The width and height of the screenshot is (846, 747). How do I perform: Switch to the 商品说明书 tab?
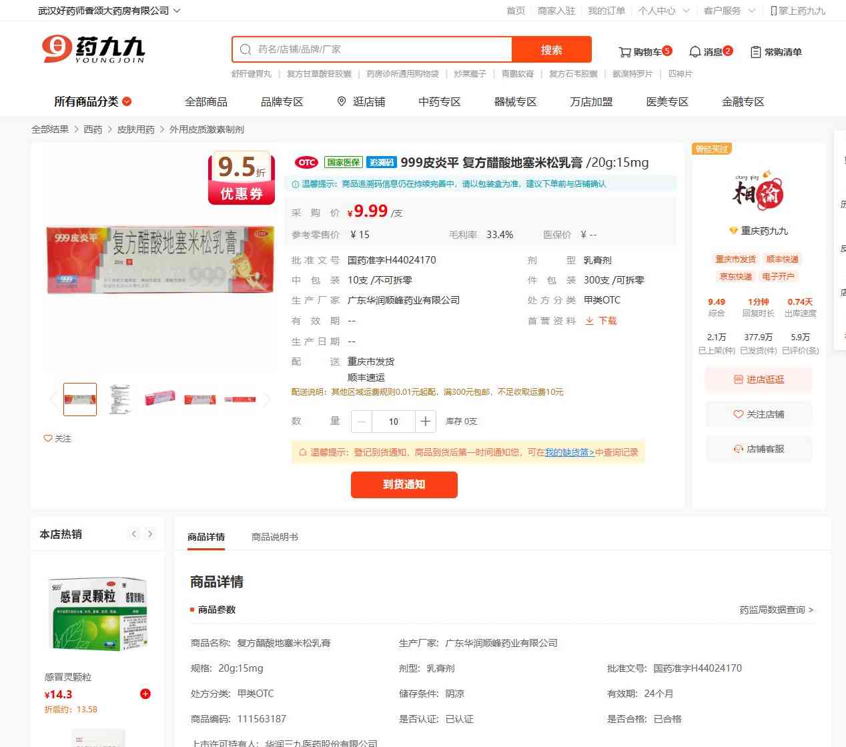(275, 537)
